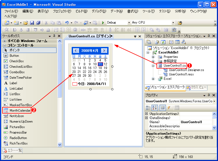Click the Redo arrow icon
Screen dimensions: 218x161
coord(76,23)
